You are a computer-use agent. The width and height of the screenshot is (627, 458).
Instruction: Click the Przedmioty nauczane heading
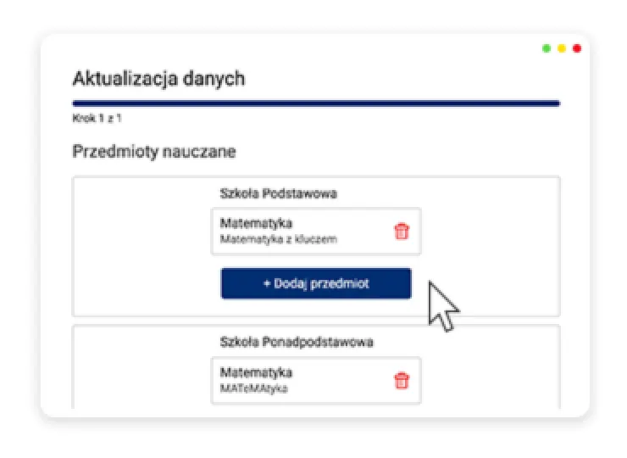154,152
